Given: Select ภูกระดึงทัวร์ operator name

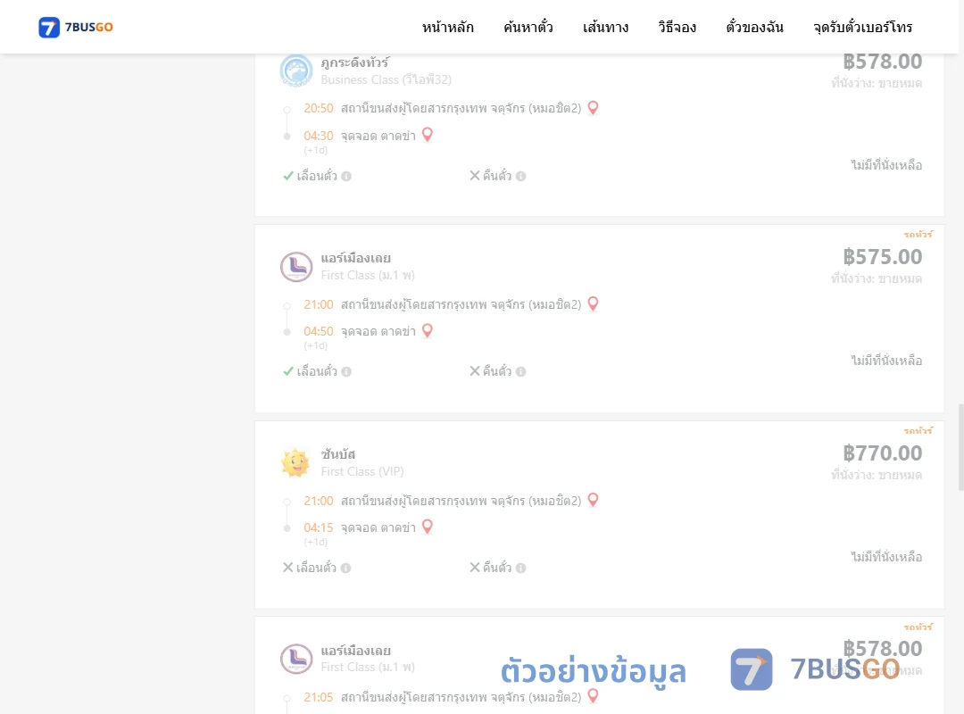Looking at the screenshot, I should point(354,62).
